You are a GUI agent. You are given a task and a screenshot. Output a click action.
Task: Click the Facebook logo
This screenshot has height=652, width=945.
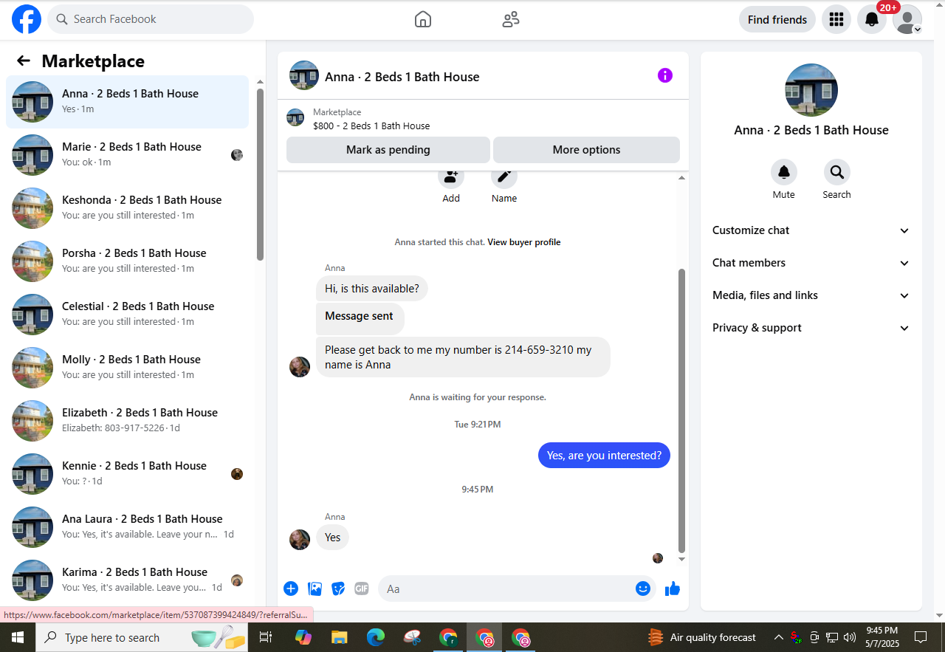(x=27, y=19)
